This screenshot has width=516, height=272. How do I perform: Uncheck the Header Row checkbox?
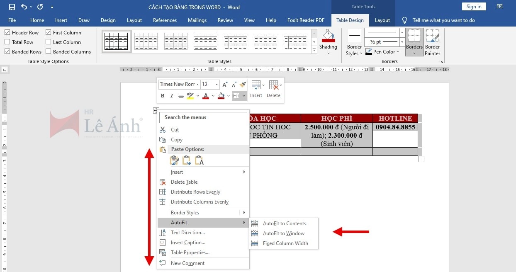click(x=7, y=32)
